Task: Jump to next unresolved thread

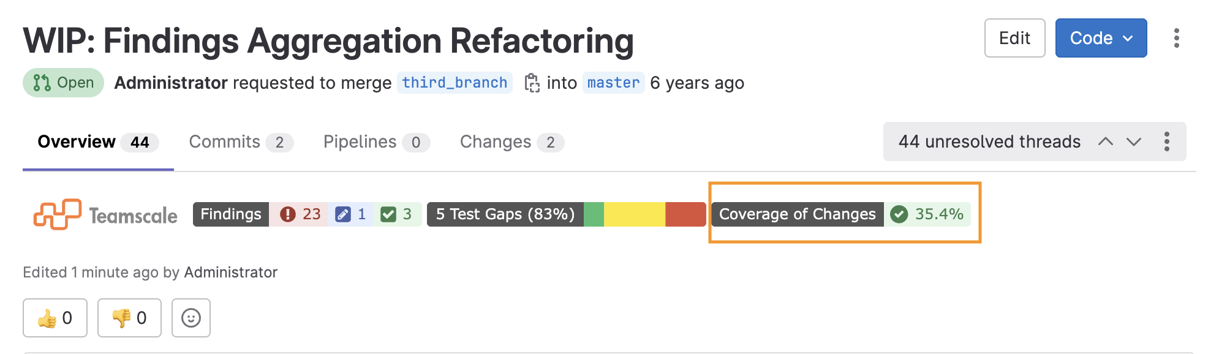Action: click(x=1133, y=141)
